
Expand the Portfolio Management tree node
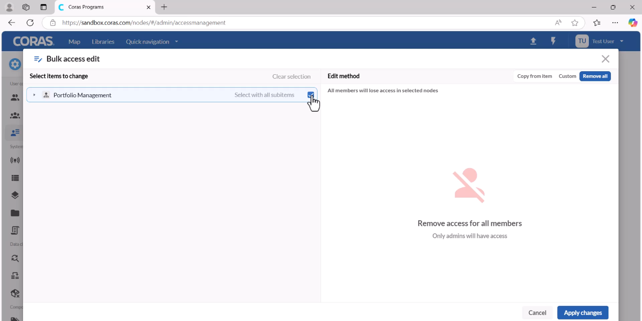pyautogui.click(x=34, y=95)
